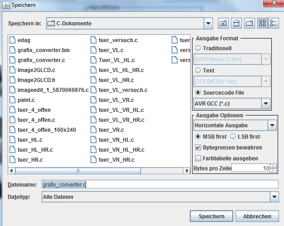This screenshot has height=226, width=284.
Task: Select file tuer_VL_HR.c
Action: click(x=112, y=80)
